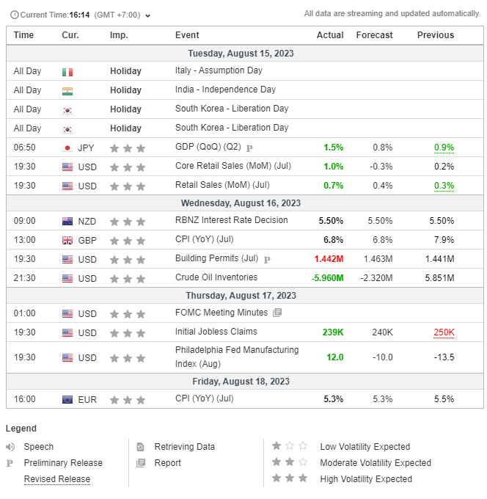Image resolution: width=487 pixels, height=499 pixels.
Task: Click the forecast value -2.320M
Action: [376, 278]
